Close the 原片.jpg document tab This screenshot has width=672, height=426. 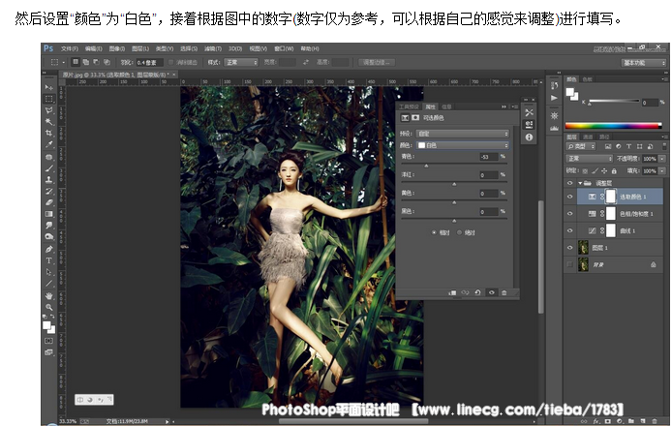click(174, 75)
